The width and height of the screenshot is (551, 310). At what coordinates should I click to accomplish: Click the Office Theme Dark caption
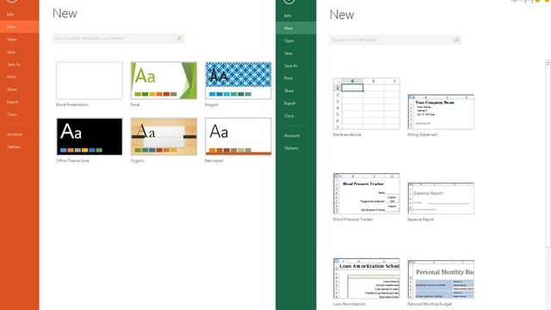tap(72, 161)
